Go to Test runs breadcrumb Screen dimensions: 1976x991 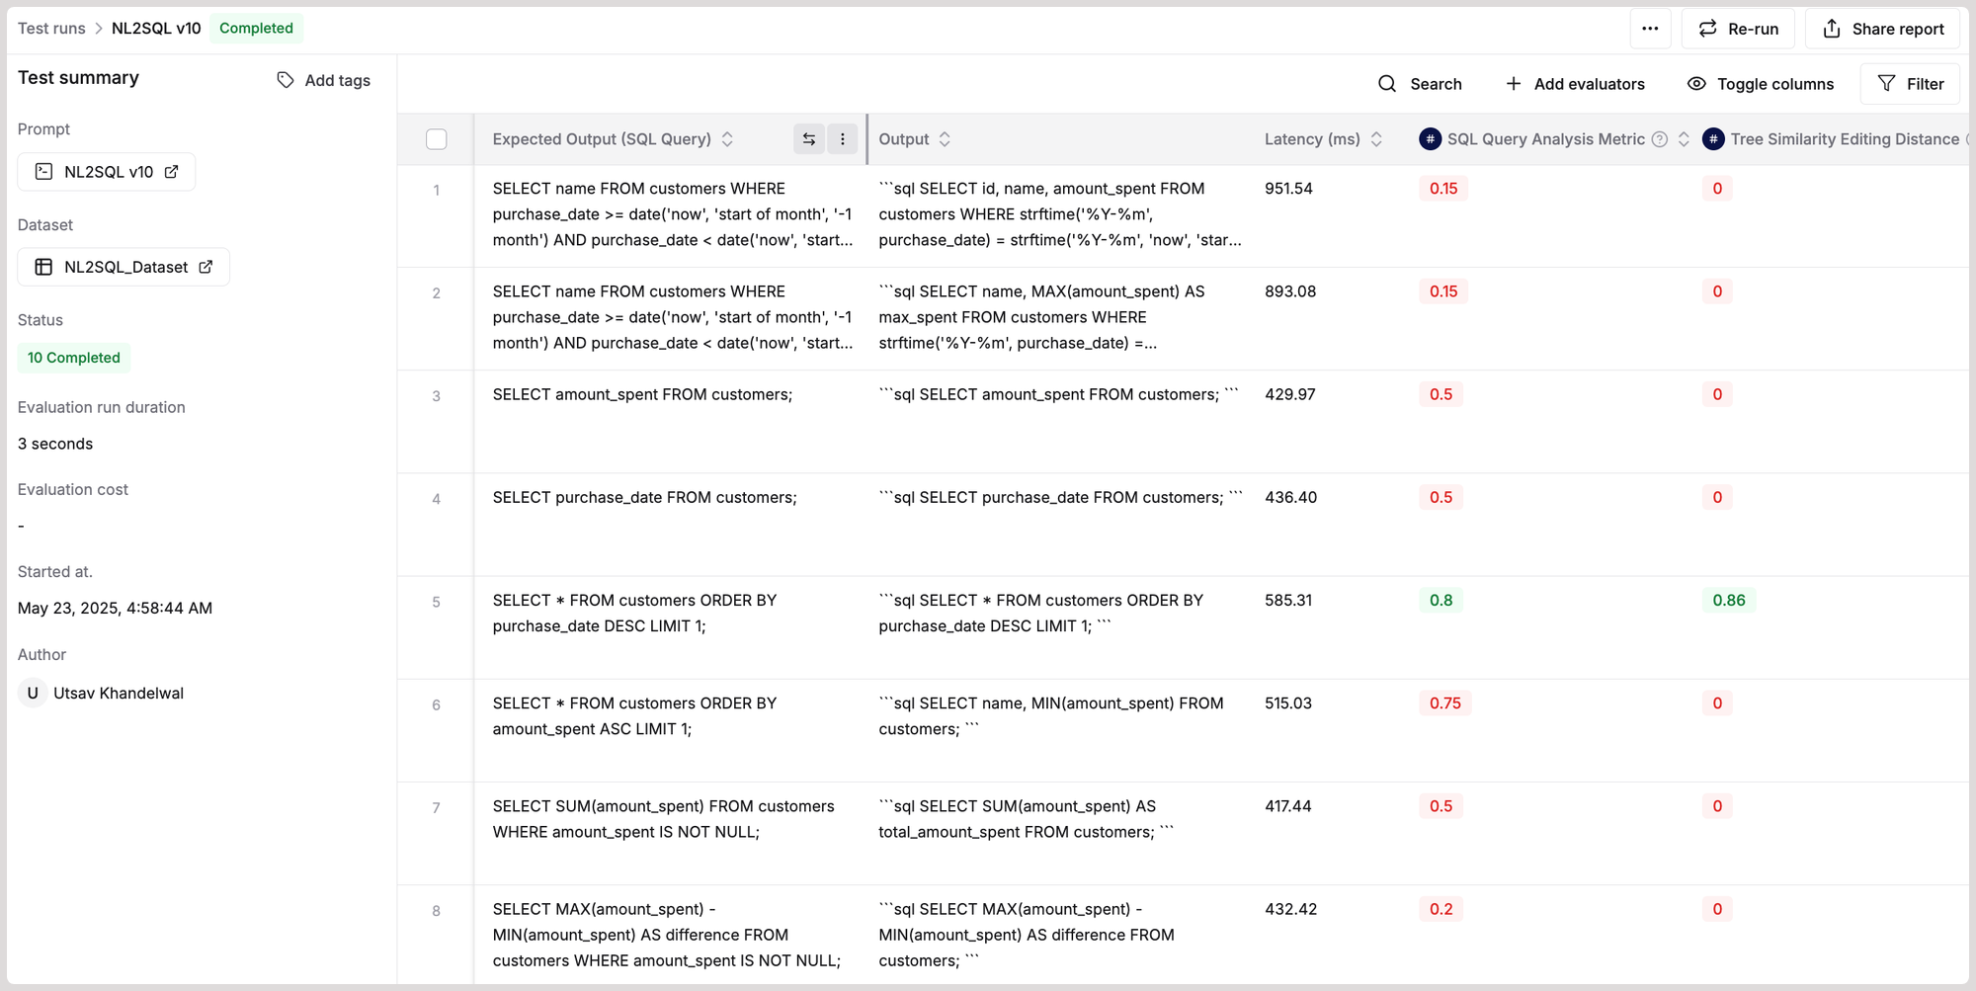pyautogui.click(x=51, y=28)
